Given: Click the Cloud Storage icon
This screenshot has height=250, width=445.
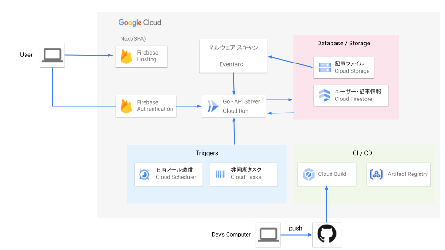Looking at the screenshot, I should tap(324, 68).
